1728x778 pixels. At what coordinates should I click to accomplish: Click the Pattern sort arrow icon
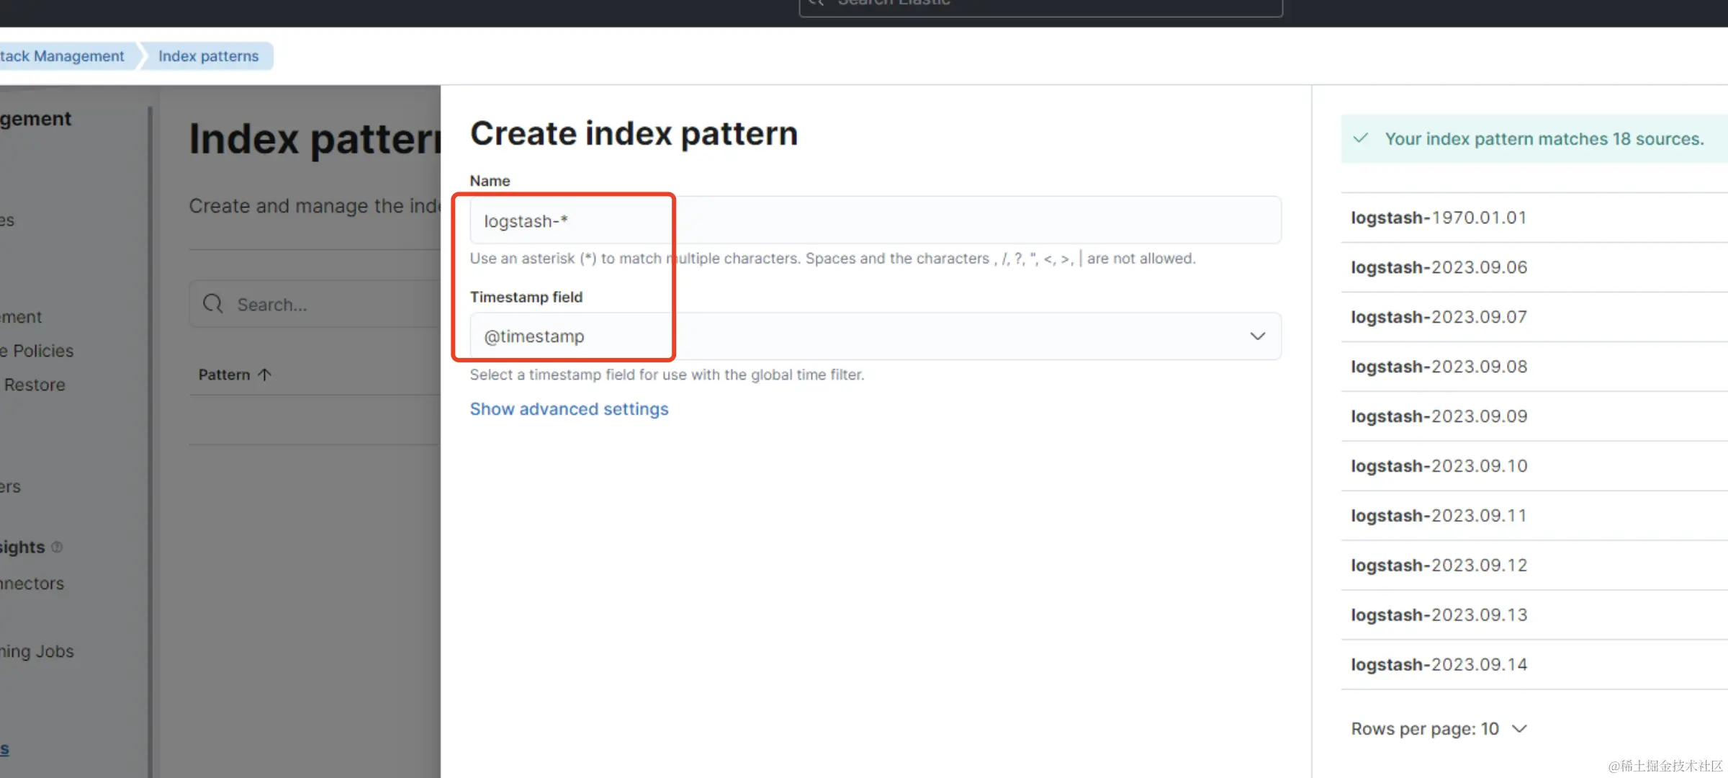[x=264, y=375]
